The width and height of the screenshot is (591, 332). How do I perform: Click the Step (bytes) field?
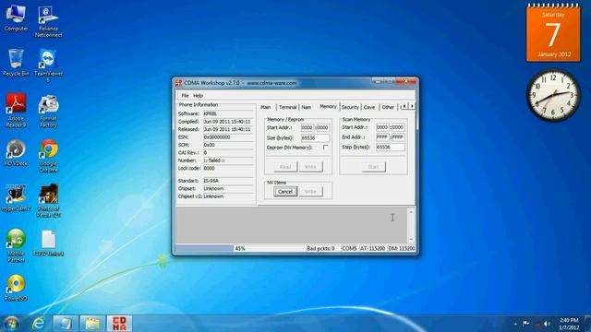(391, 148)
